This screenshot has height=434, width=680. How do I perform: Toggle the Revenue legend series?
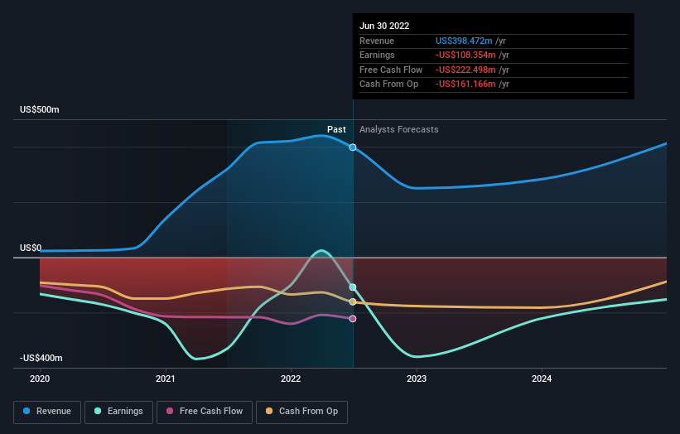click(x=47, y=412)
